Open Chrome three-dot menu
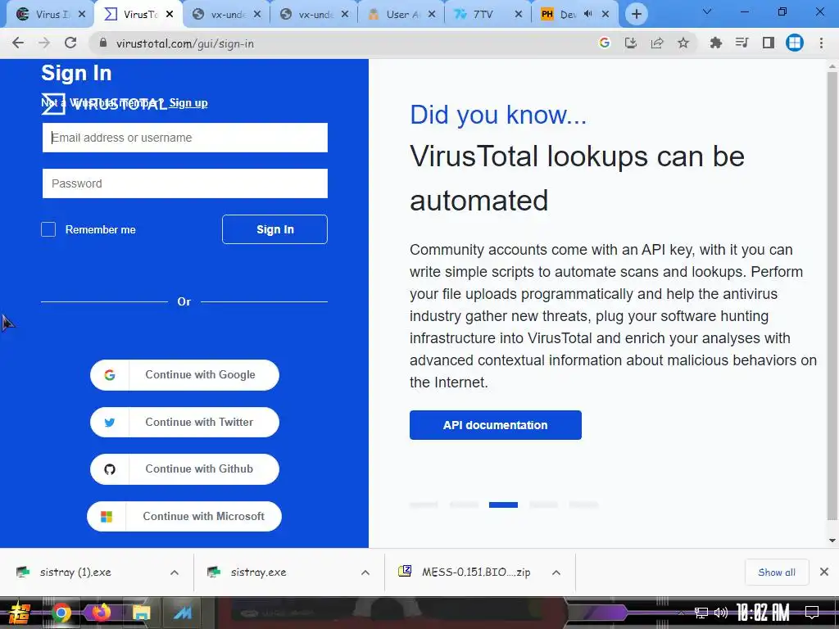The image size is (839, 629). pos(821,43)
